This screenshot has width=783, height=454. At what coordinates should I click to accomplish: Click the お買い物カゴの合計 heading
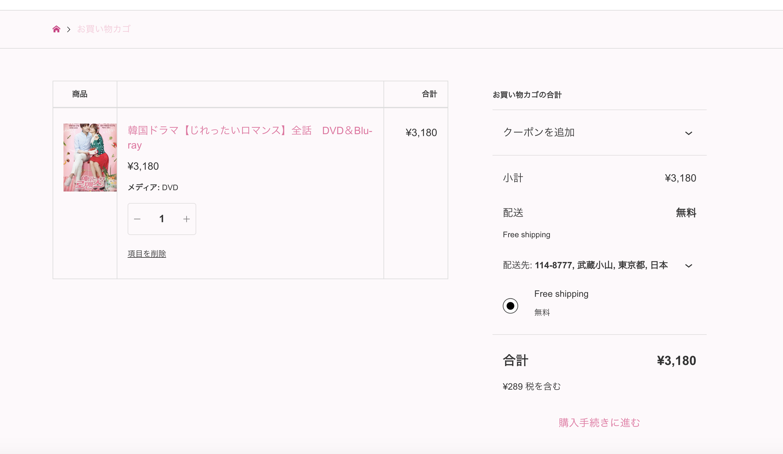click(x=527, y=95)
